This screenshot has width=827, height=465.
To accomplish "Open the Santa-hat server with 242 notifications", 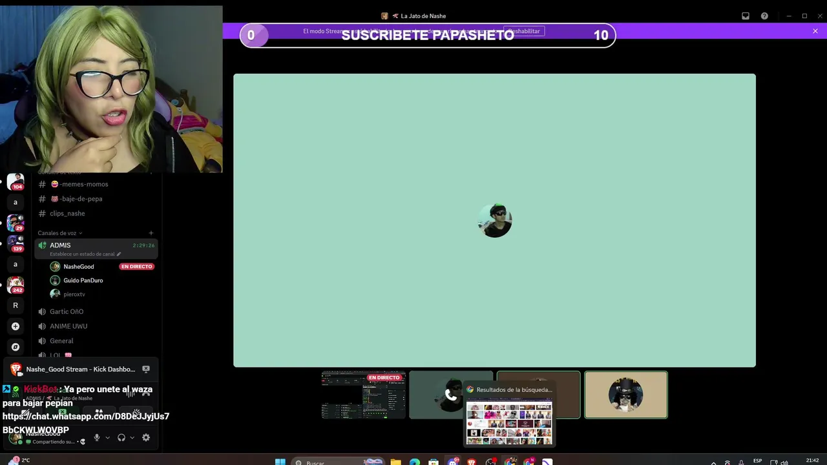I will click(16, 285).
